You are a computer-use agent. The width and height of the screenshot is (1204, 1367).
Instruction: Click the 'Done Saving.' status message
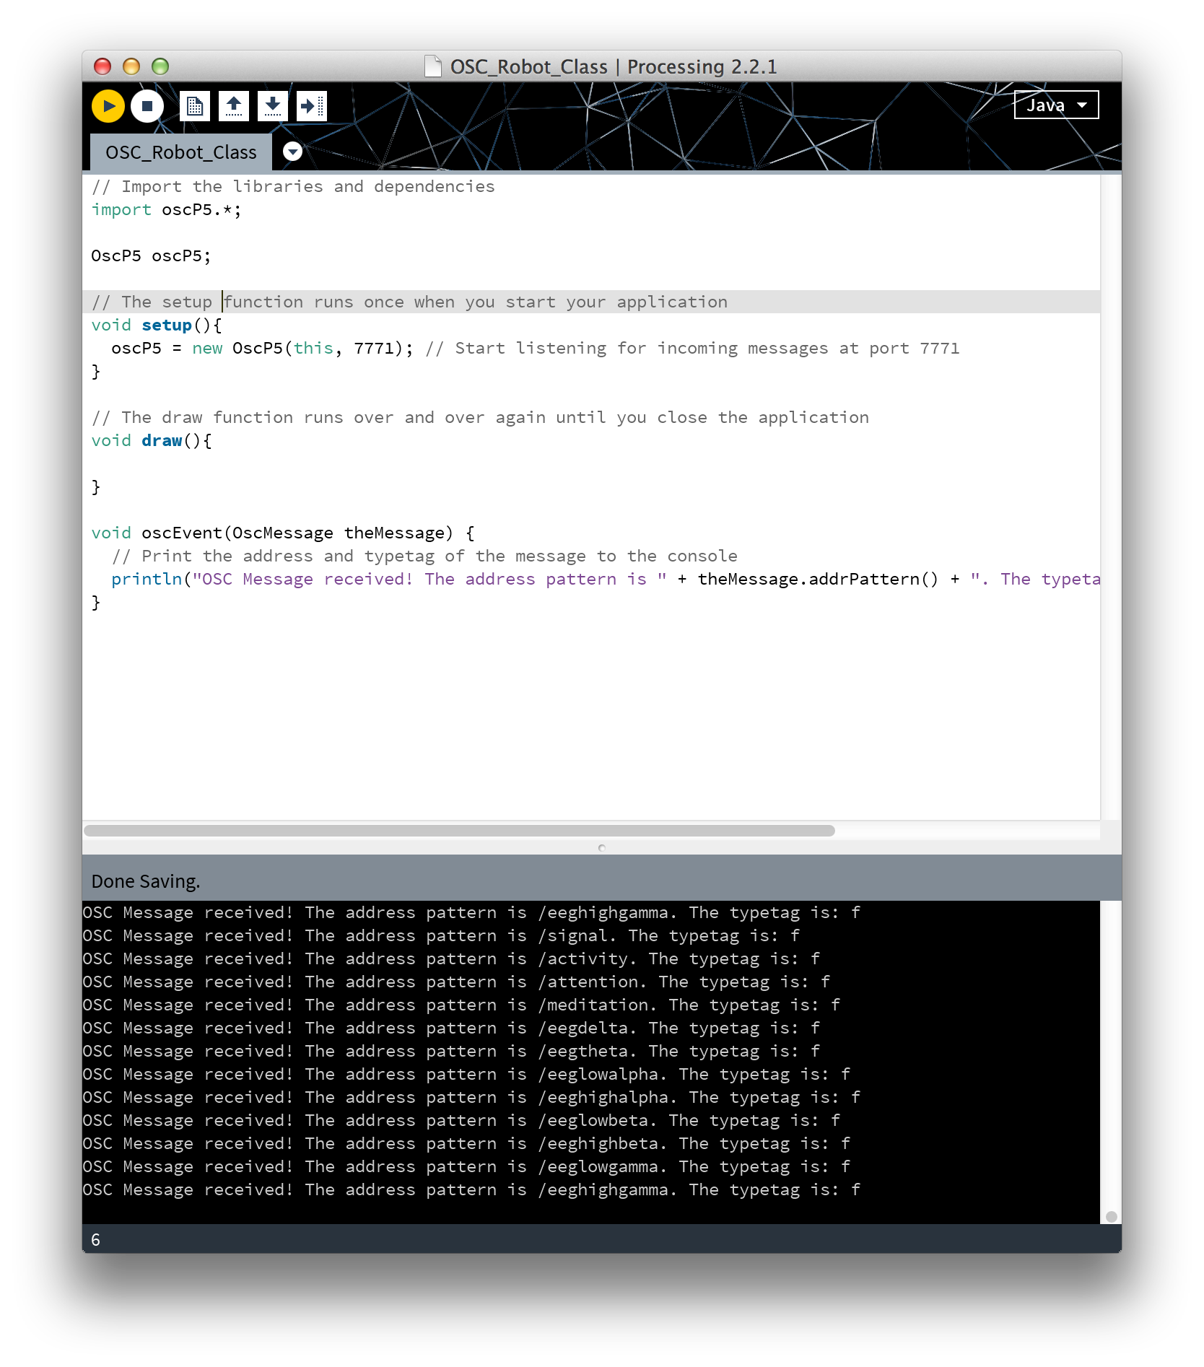(146, 881)
